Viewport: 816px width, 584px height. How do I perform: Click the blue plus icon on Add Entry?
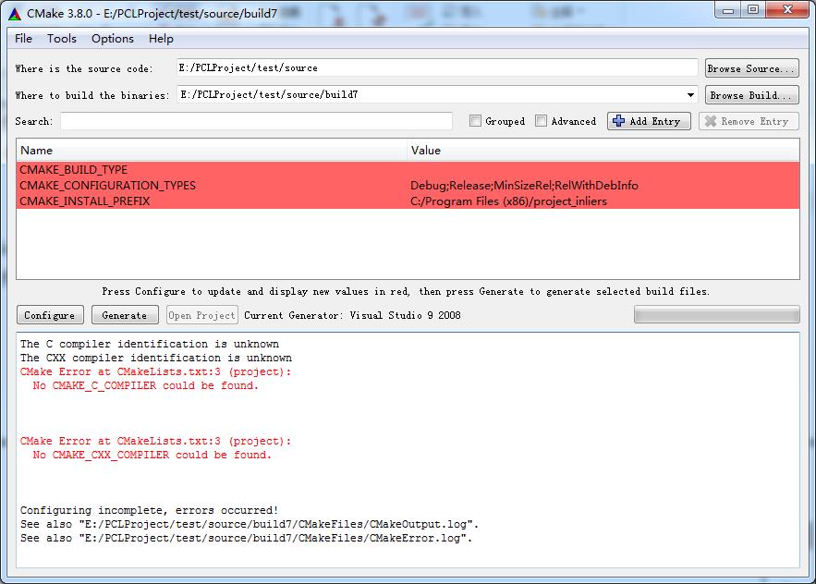point(618,121)
